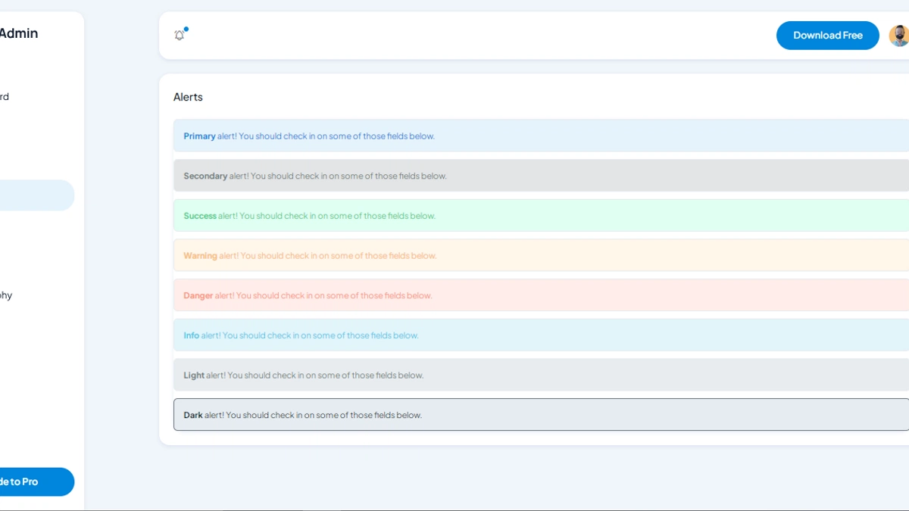
Task: Select the Primary alert banner
Action: pyautogui.click(x=541, y=136)
